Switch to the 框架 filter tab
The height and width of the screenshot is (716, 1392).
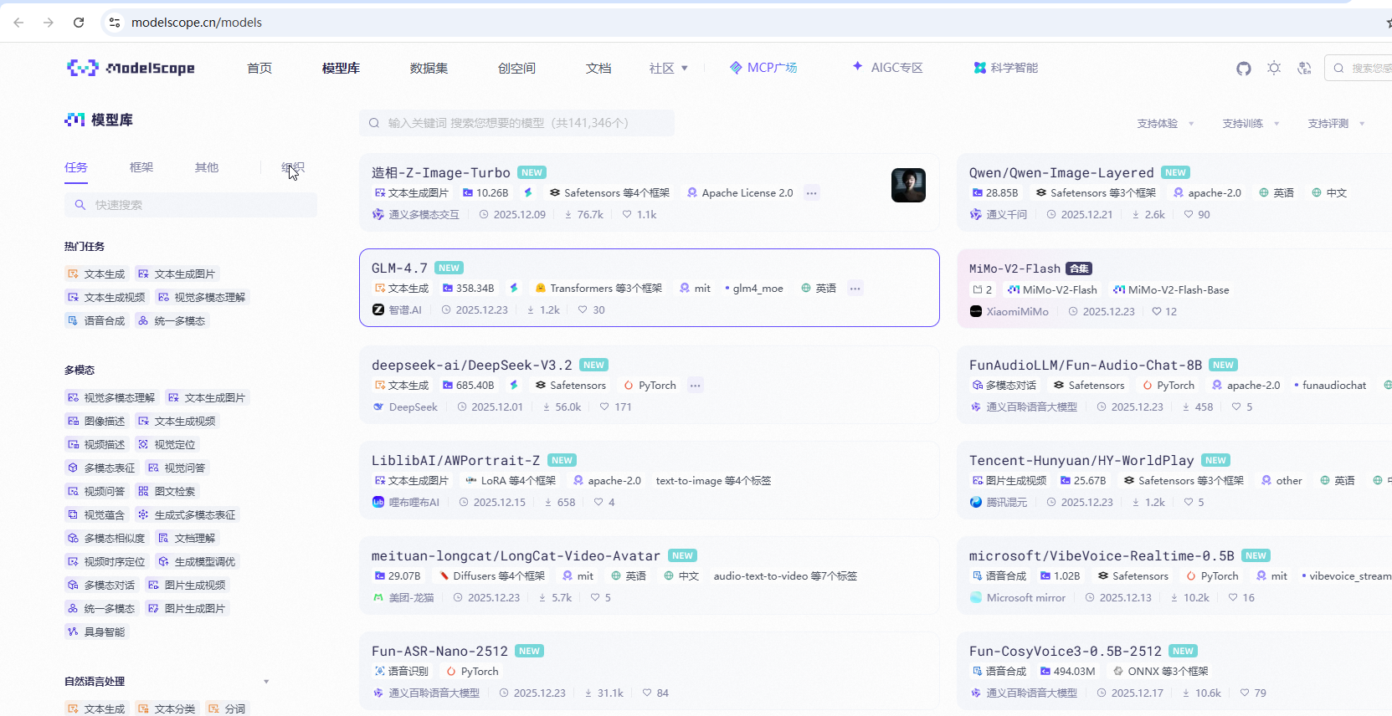pos(141,167)
